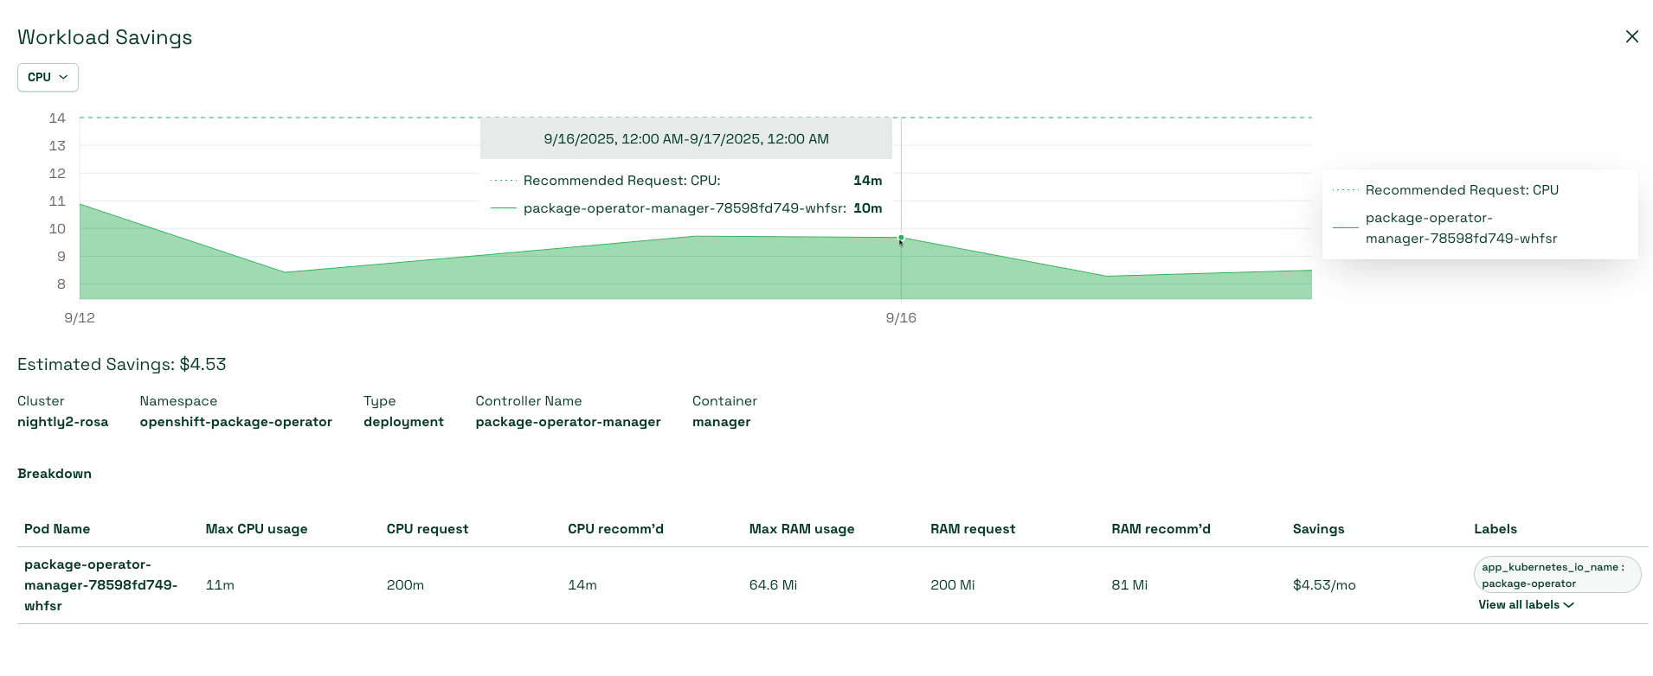Open the CPU metric dropdown
This screenshot has width=1653, height=676.
point(48,77)
